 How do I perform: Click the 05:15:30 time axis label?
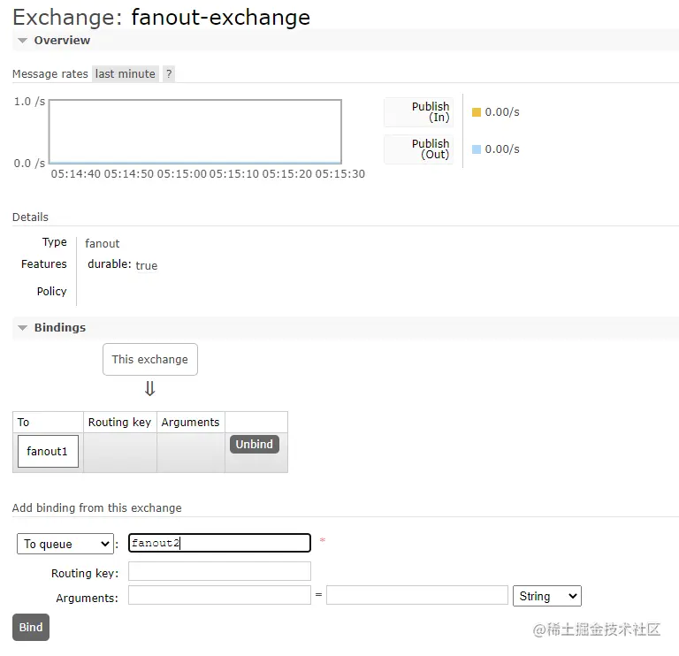(339, 173)
